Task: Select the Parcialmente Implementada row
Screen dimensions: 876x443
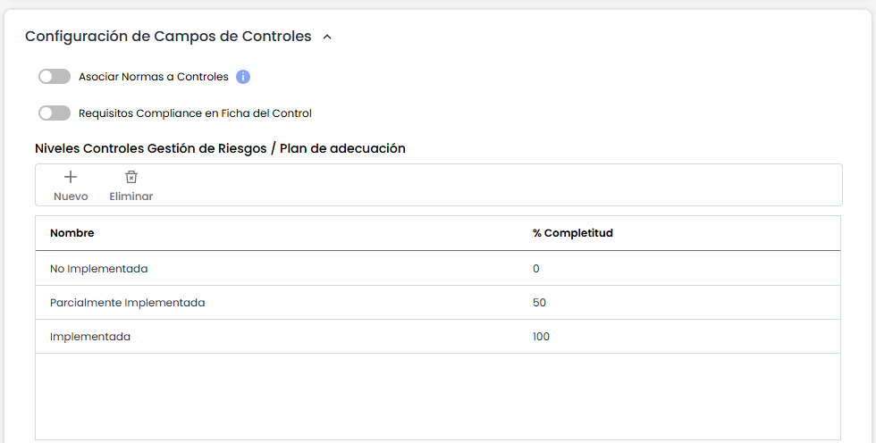Action: 128,303
